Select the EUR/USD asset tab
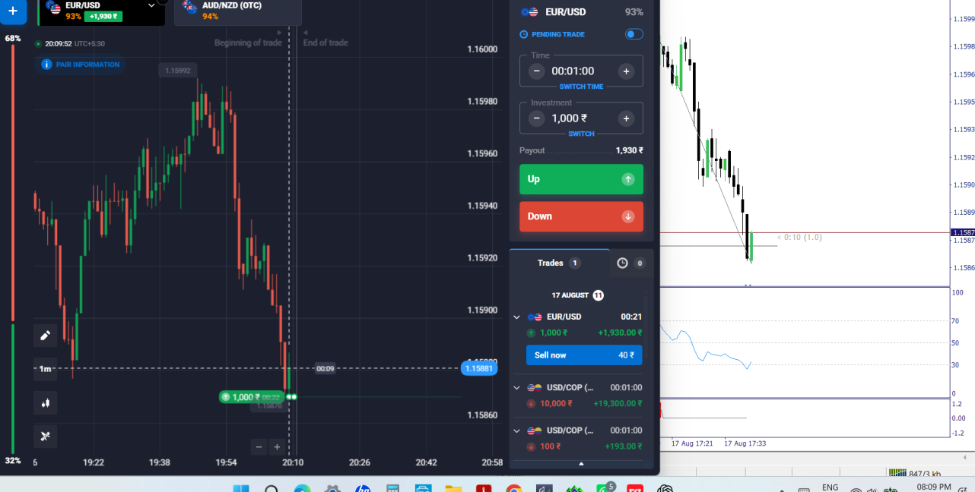 point(101,11)
